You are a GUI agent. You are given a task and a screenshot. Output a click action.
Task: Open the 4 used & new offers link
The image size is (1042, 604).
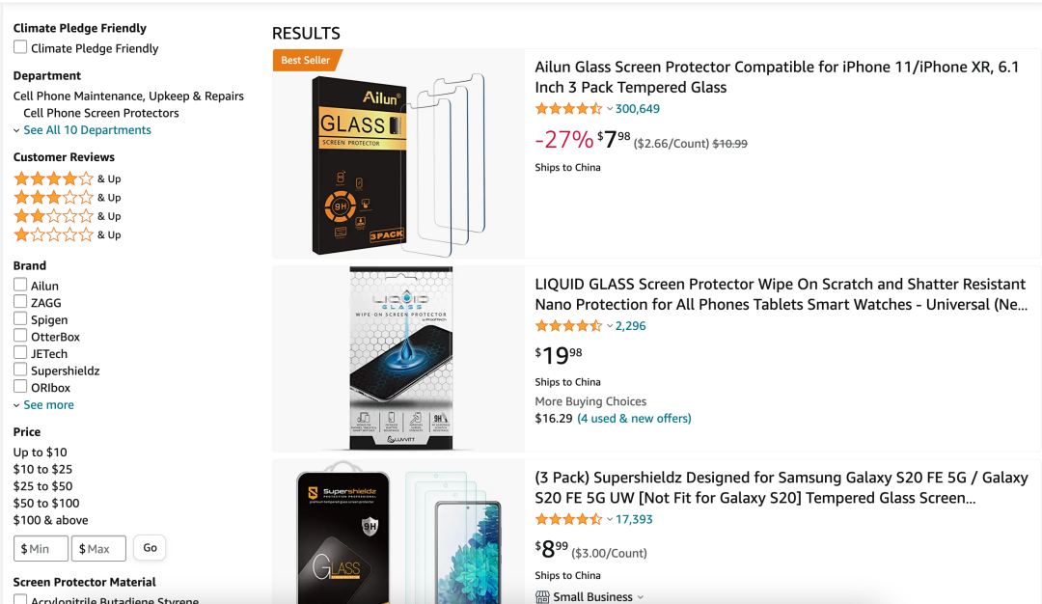pos(634,419)
